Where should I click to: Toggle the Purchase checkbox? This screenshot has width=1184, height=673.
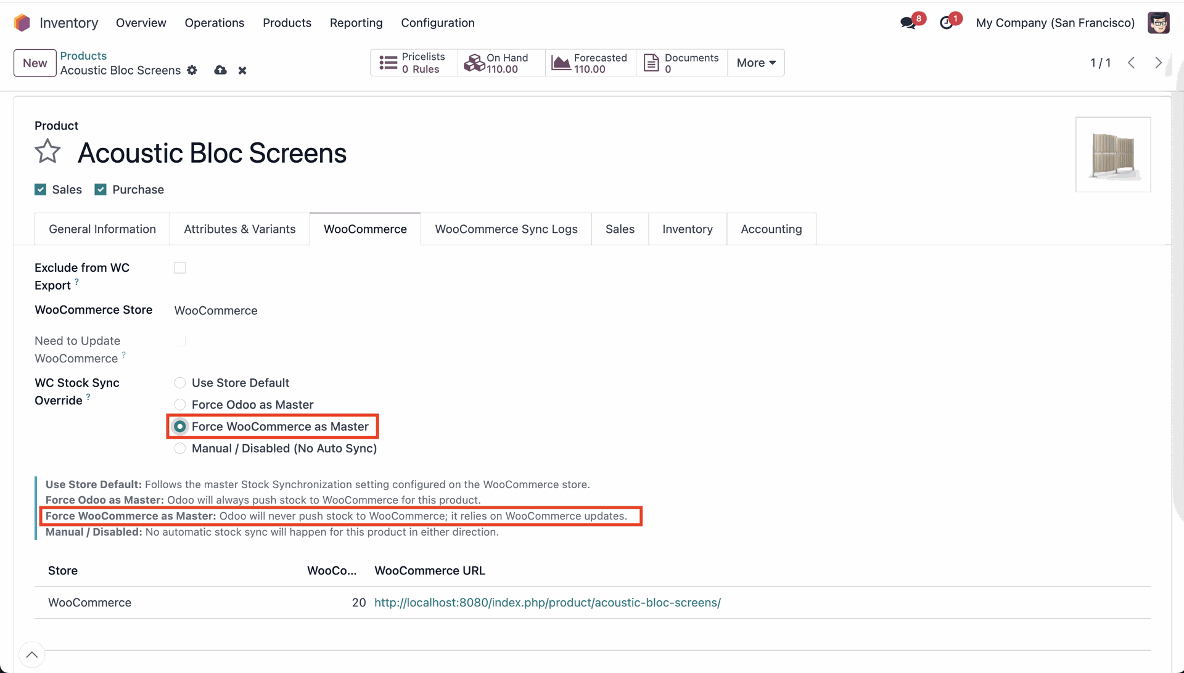[x=101, y=190]
